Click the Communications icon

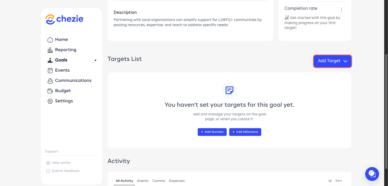50,81
